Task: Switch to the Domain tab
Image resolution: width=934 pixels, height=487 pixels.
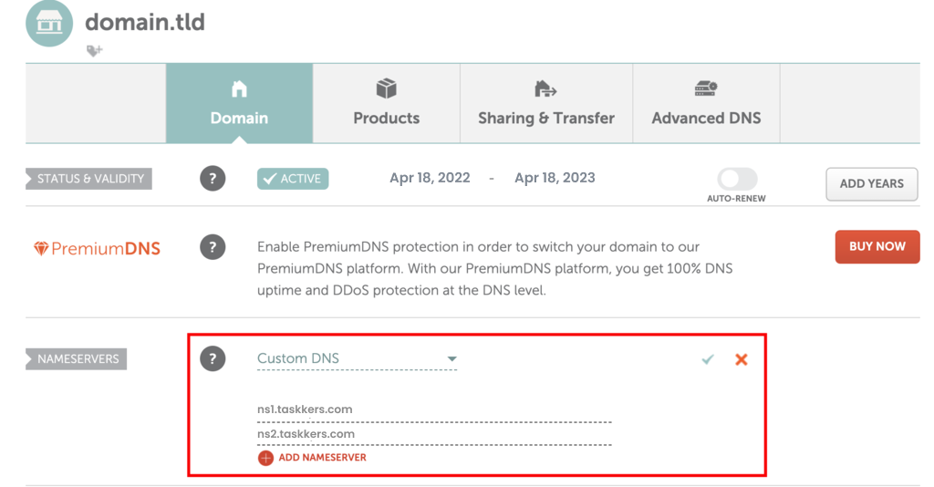Action: pyautogui.click(x=239, y=103)
